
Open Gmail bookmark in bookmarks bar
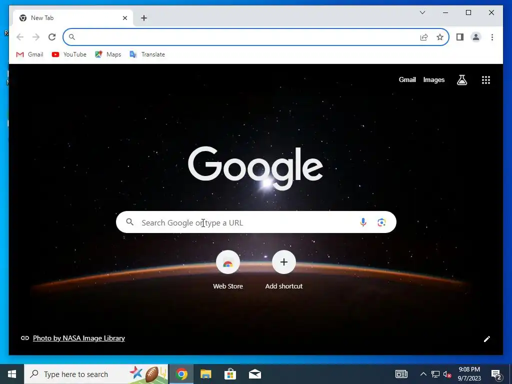click(29, 54)
